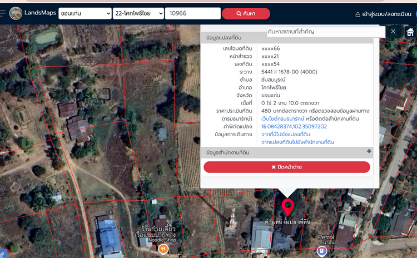Expand the ข้อมูลสำนักงานที่ดิน section with plus

coord(369,151)
